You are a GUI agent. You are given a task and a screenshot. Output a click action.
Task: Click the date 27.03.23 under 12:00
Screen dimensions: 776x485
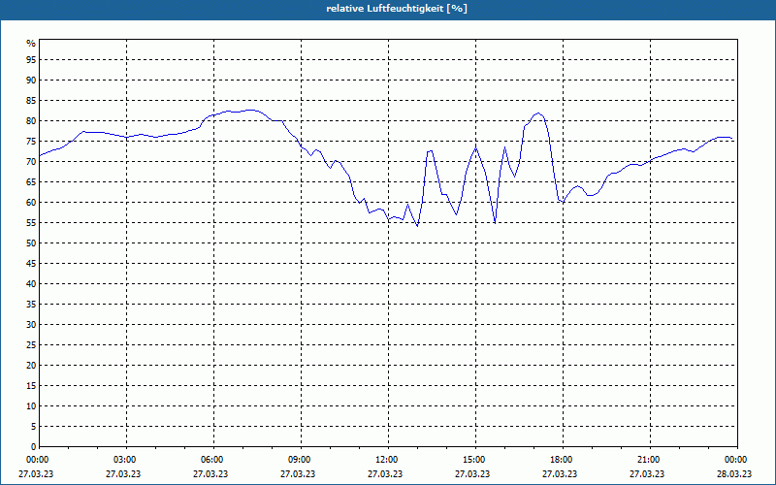[x=385, y=473]
